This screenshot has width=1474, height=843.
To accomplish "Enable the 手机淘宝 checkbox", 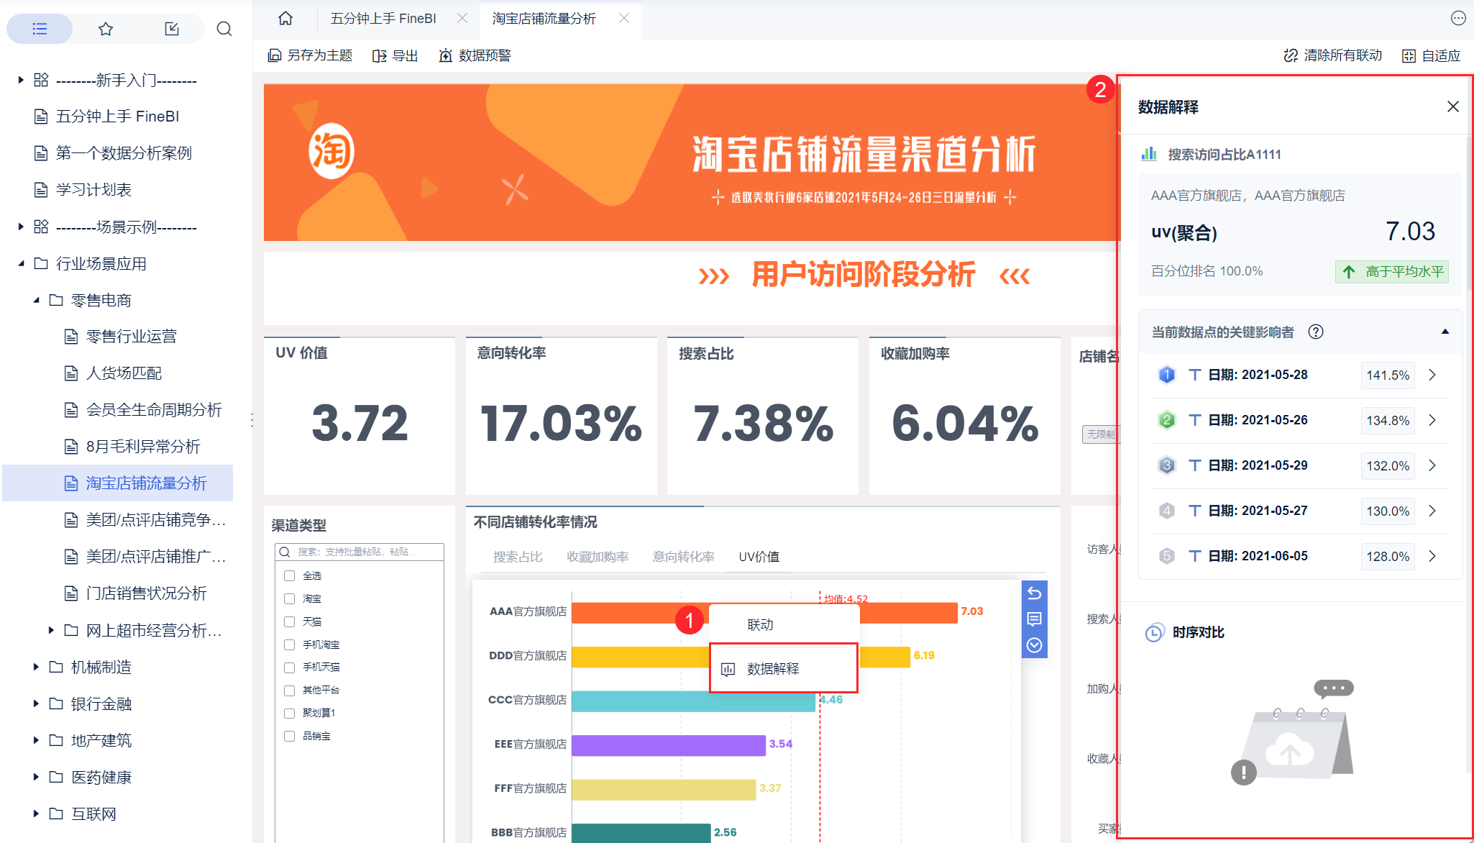I will click(289, 644).
